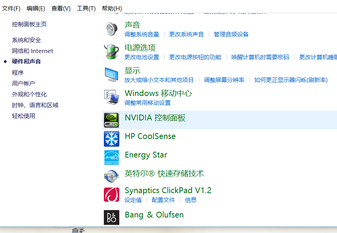Open the 声音 heading
Screen dimensions: 337x233
132,25
